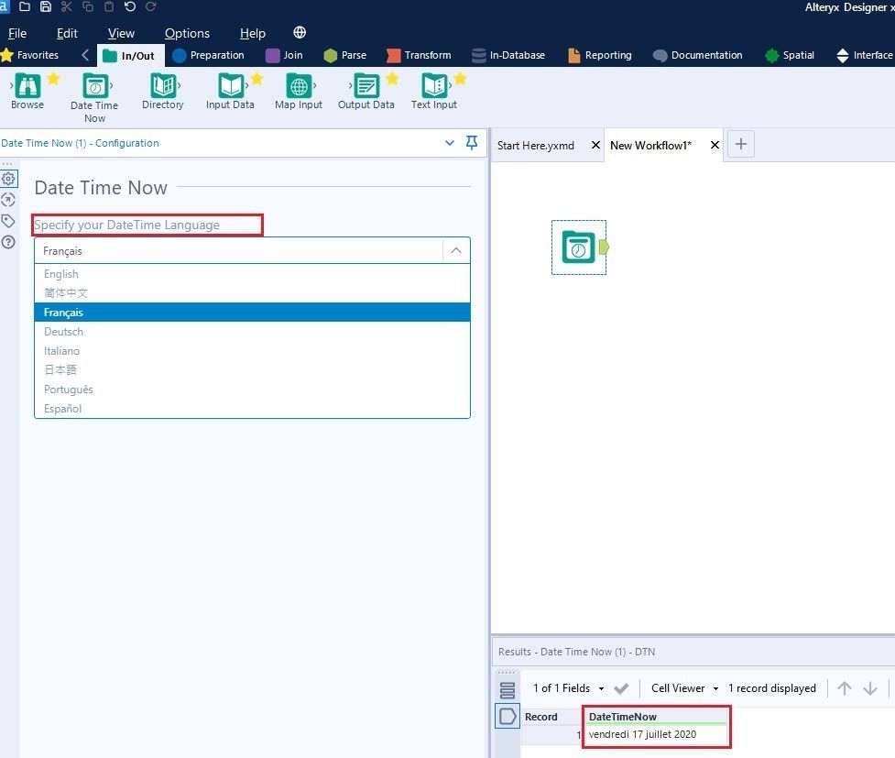
Task: Choose Deutsch from the language list
Action: [252, 332]
